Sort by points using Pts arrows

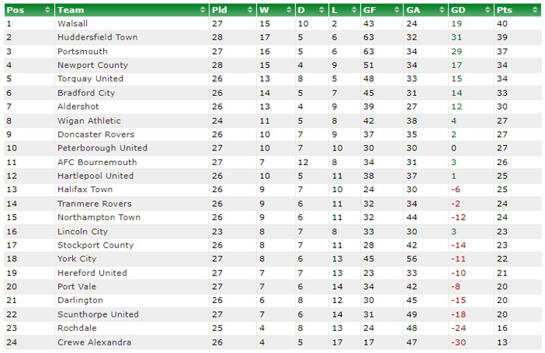pyautogui.click(x=535, y=10)
